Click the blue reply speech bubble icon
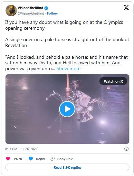The image size is (134, 176). coord(31,159)
